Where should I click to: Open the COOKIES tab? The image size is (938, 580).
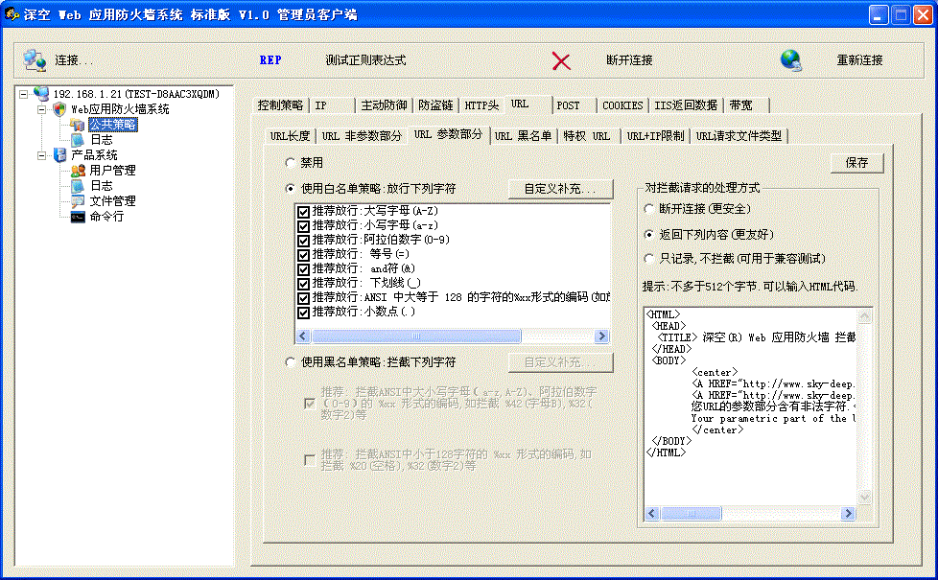click(622, 105)
